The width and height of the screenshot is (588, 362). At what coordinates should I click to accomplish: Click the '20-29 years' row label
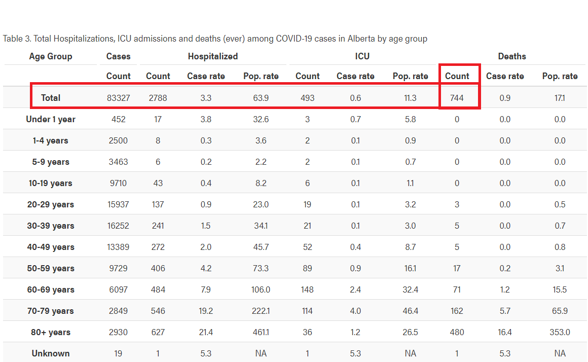coord(51,205)
